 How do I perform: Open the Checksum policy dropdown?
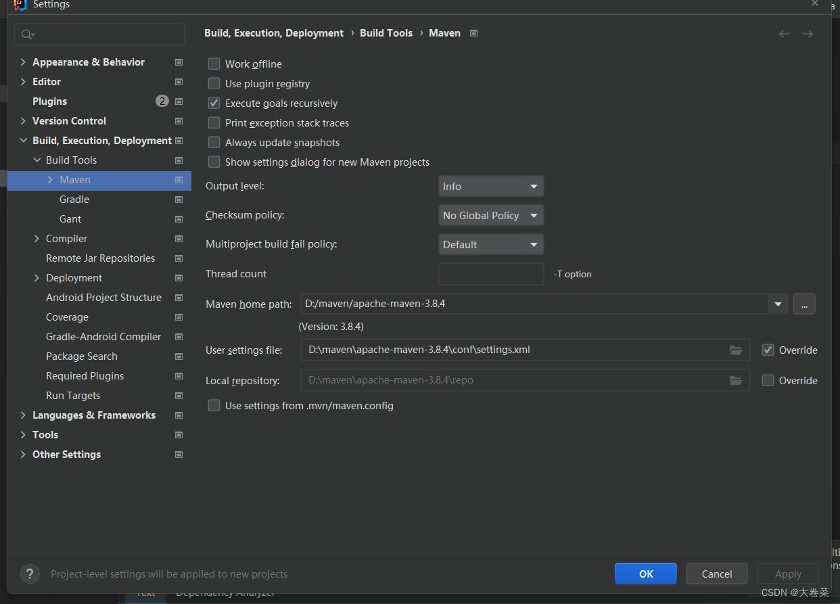pos(491,215)
